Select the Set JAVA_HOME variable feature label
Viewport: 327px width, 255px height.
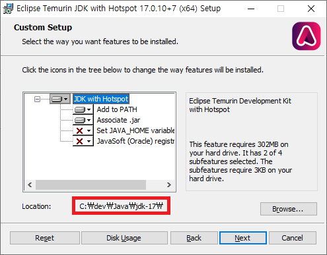pos(135,130)
